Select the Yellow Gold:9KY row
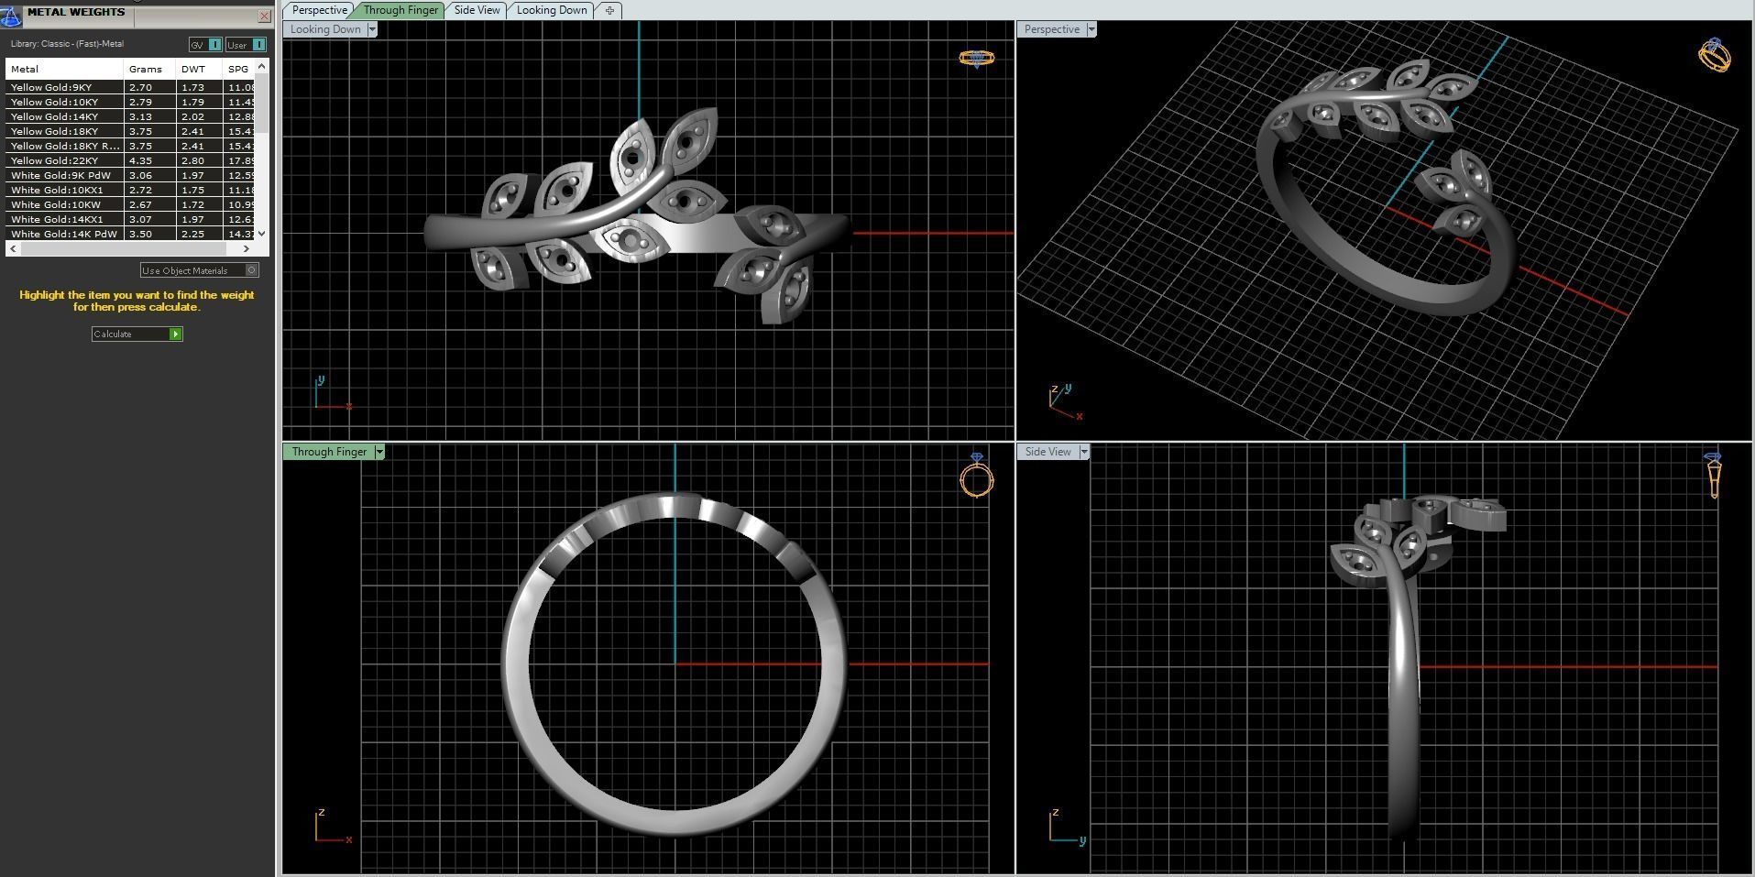The width and height of the screenshot is (1755, 877). coord(131,87)
